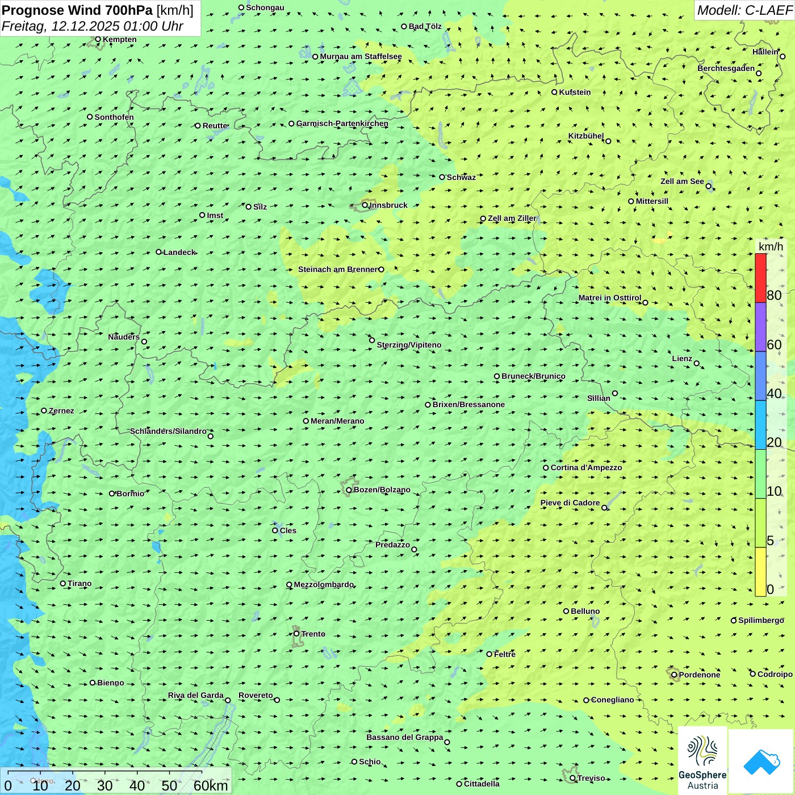Click the 'Brixen/Bressanone' label
The height and width of the screenshot is (795, 795).
coord(468,404)
